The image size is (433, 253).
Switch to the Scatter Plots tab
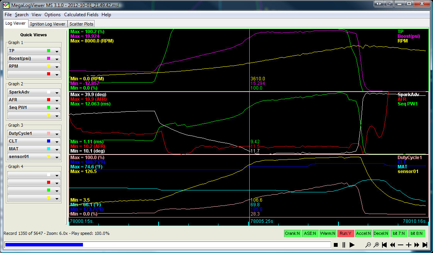coord(81,24)
